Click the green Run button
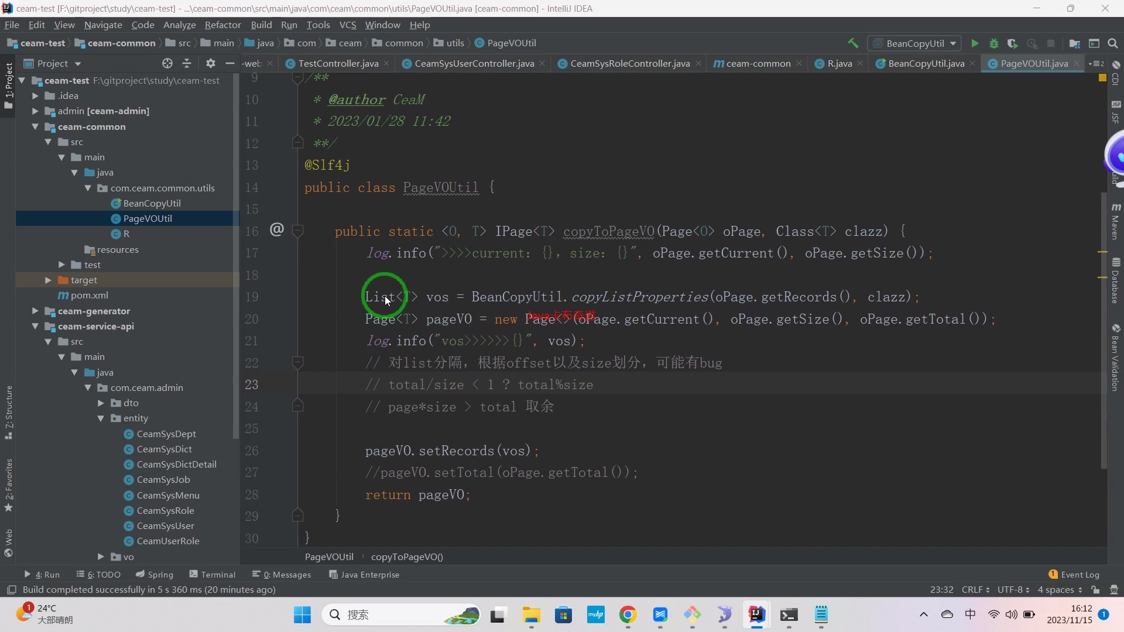The height and width of the screenshot is (632, 1124). [975, 43]
